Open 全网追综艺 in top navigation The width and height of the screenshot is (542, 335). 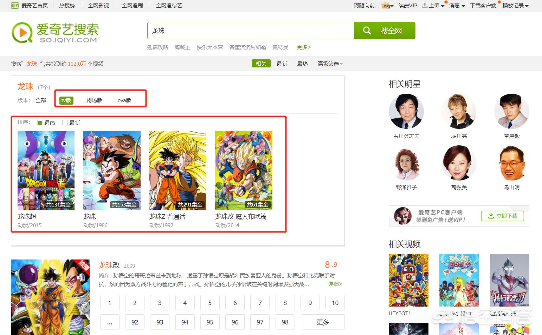(x=169, y=5)
